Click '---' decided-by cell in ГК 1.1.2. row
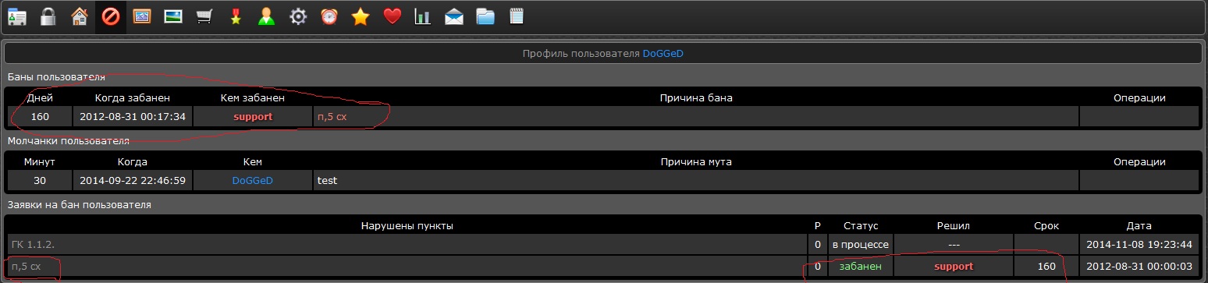The image size is (1208, 283). pos(954,245)
